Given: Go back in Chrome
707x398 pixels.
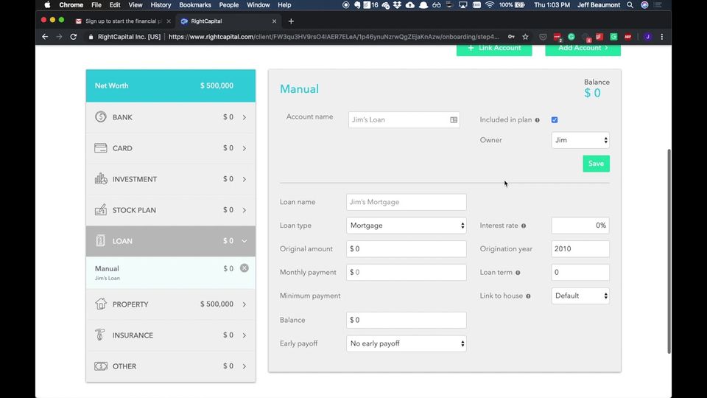Looking at the screenshot, I should 45,37.
